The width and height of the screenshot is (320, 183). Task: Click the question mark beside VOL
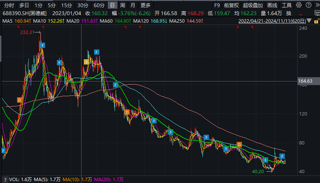5,180
